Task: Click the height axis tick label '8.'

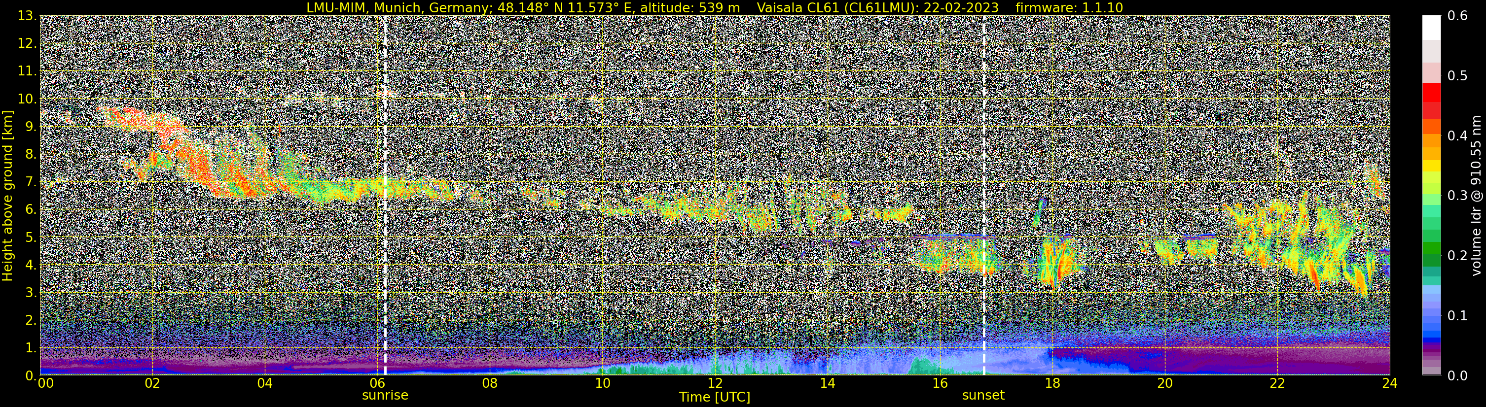Action: (31, 155)
